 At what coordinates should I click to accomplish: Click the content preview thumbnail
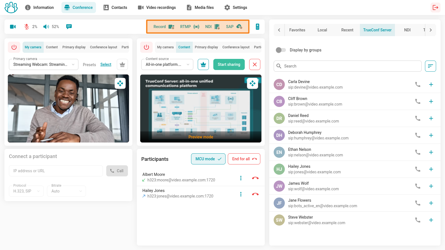201,108
